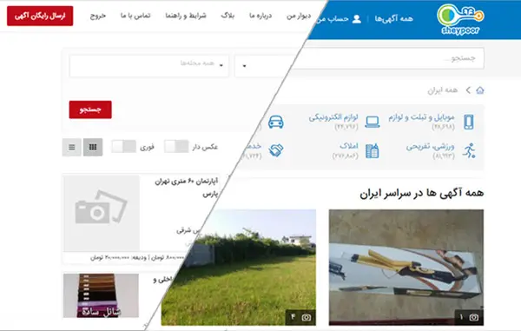Click the همه آگهی ها در سراسر ایران heading
Viewport: 521px width, 331px height.
click(x=422, y=194)
